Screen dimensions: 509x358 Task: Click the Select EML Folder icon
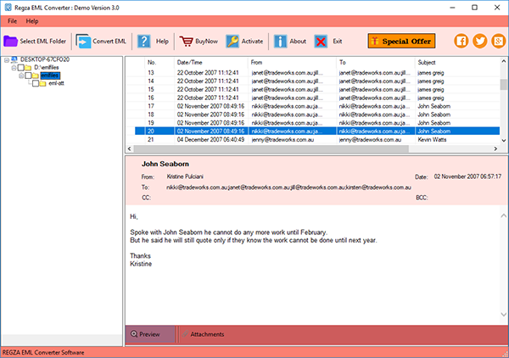coord(11,41)
